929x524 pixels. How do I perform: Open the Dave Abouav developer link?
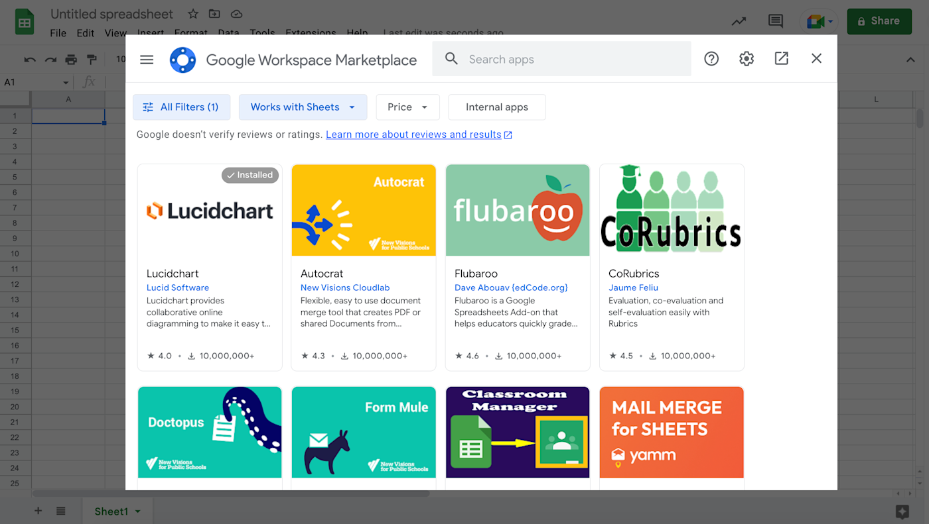click(x=511, y=288)
